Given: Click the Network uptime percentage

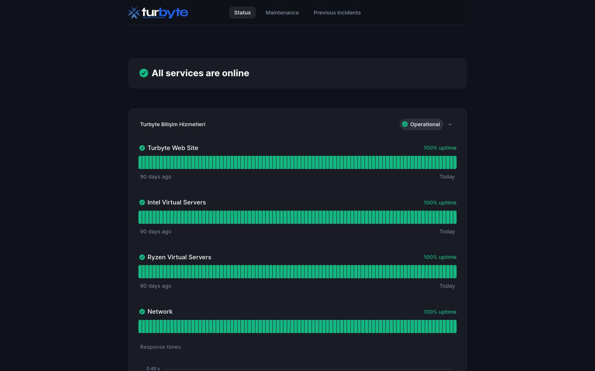Looking at the screenshot, I should click(440, 312).
